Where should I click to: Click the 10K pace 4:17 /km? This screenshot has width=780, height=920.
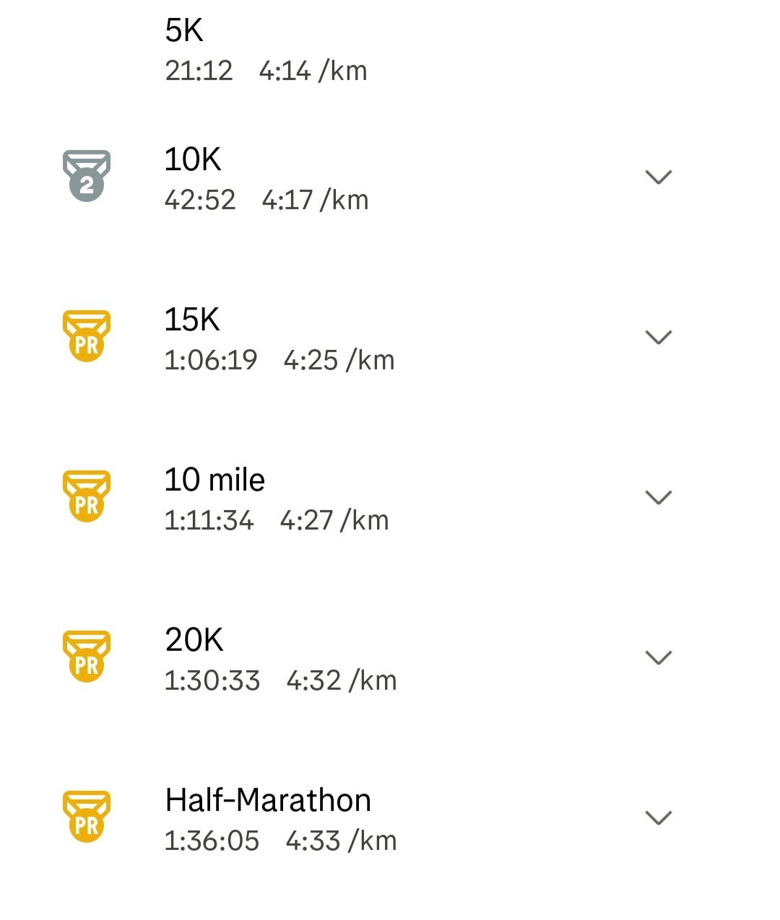coord(315,200)
